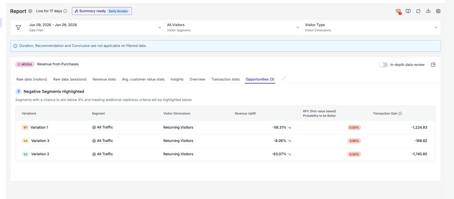The image size is (454, 199).
Task: Click the 0.00% probability badge in Variation 1 row
Action: coord(354,127)
